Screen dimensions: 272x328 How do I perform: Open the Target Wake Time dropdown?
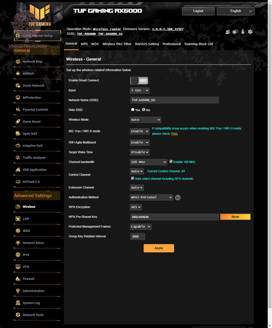pyautogui.click(x=140, y=152)
